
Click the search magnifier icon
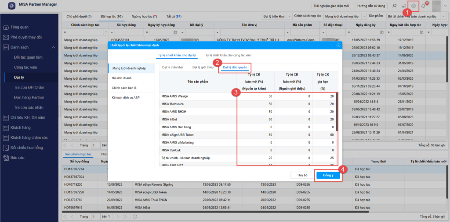click(394, 6)
